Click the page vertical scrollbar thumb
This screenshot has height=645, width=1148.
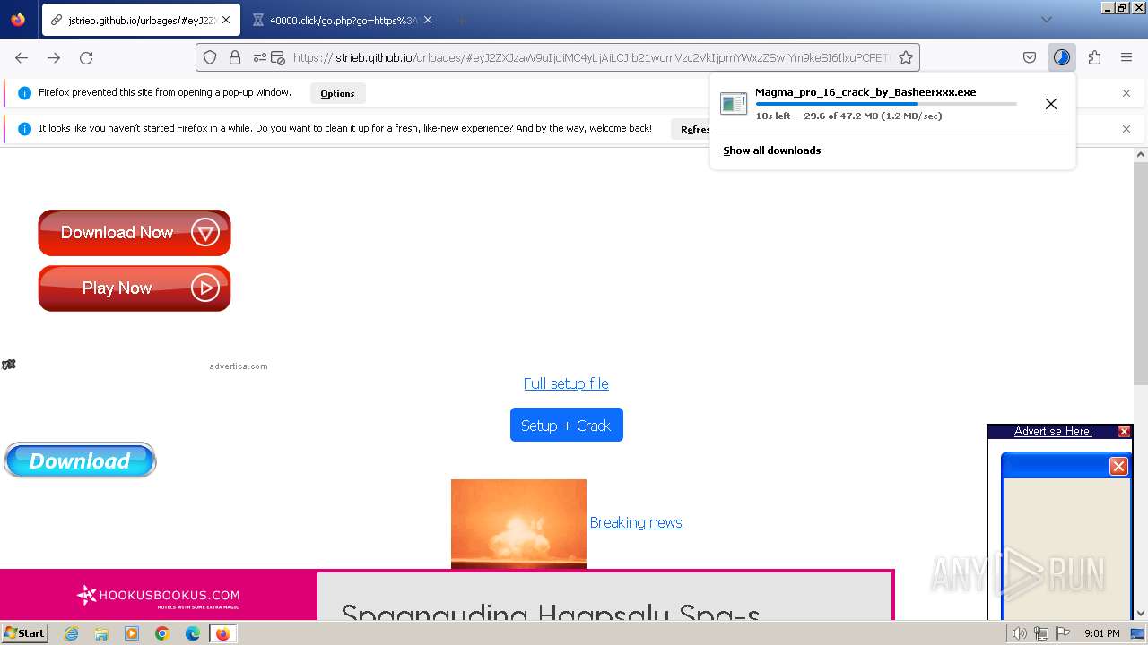(x=1141, y=274)
